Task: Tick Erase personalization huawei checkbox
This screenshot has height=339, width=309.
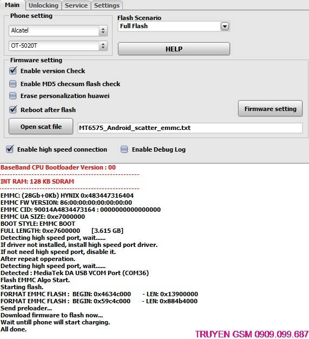Action: tap(13, 95)
